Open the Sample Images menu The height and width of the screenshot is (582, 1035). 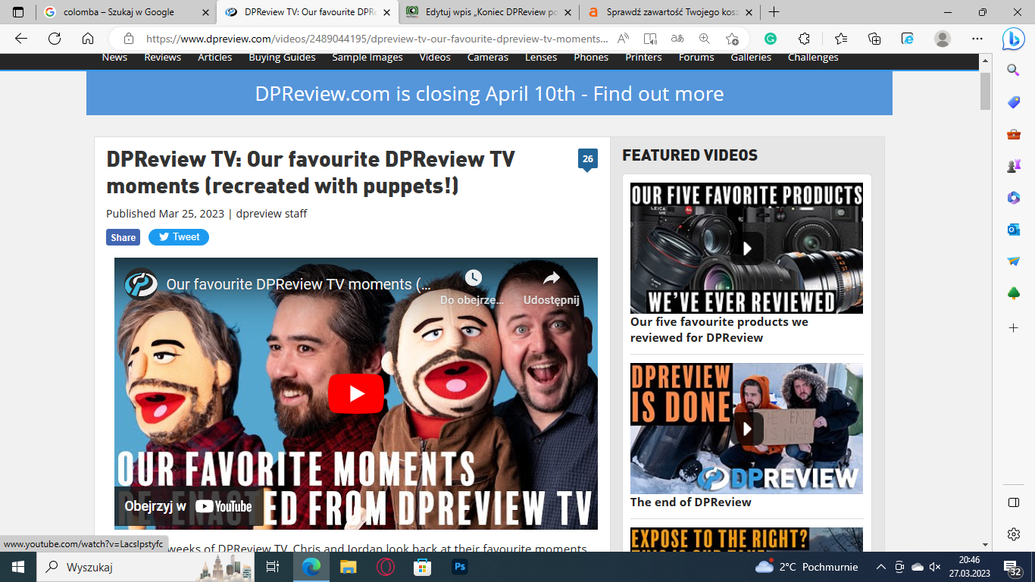click(367, 58)
